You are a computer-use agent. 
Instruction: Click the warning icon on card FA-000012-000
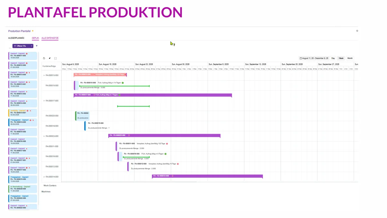coord(26,63)
